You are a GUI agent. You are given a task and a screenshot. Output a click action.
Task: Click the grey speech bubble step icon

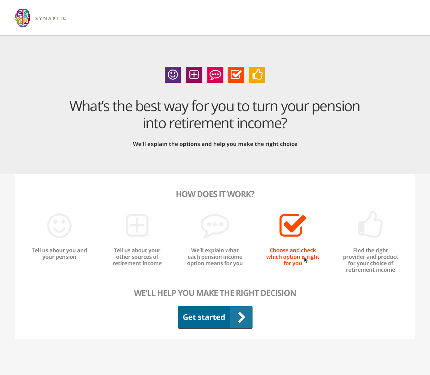(215, 226)
